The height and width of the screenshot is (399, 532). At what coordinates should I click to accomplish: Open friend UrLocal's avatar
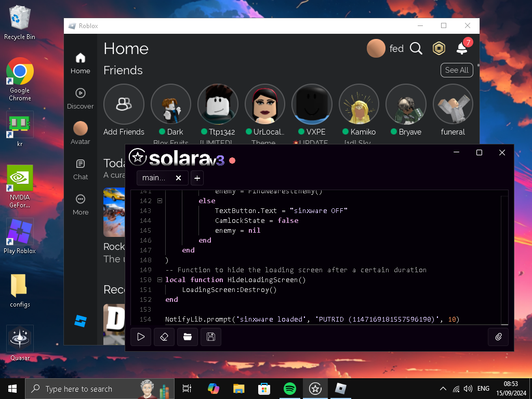point(264,104)
